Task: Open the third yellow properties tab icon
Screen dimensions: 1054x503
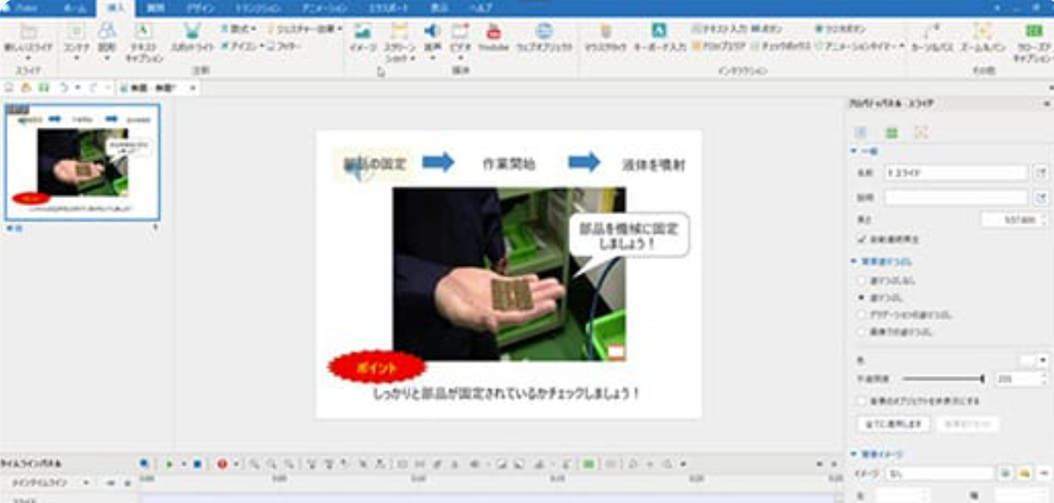Action: click(x=921, y=133)
